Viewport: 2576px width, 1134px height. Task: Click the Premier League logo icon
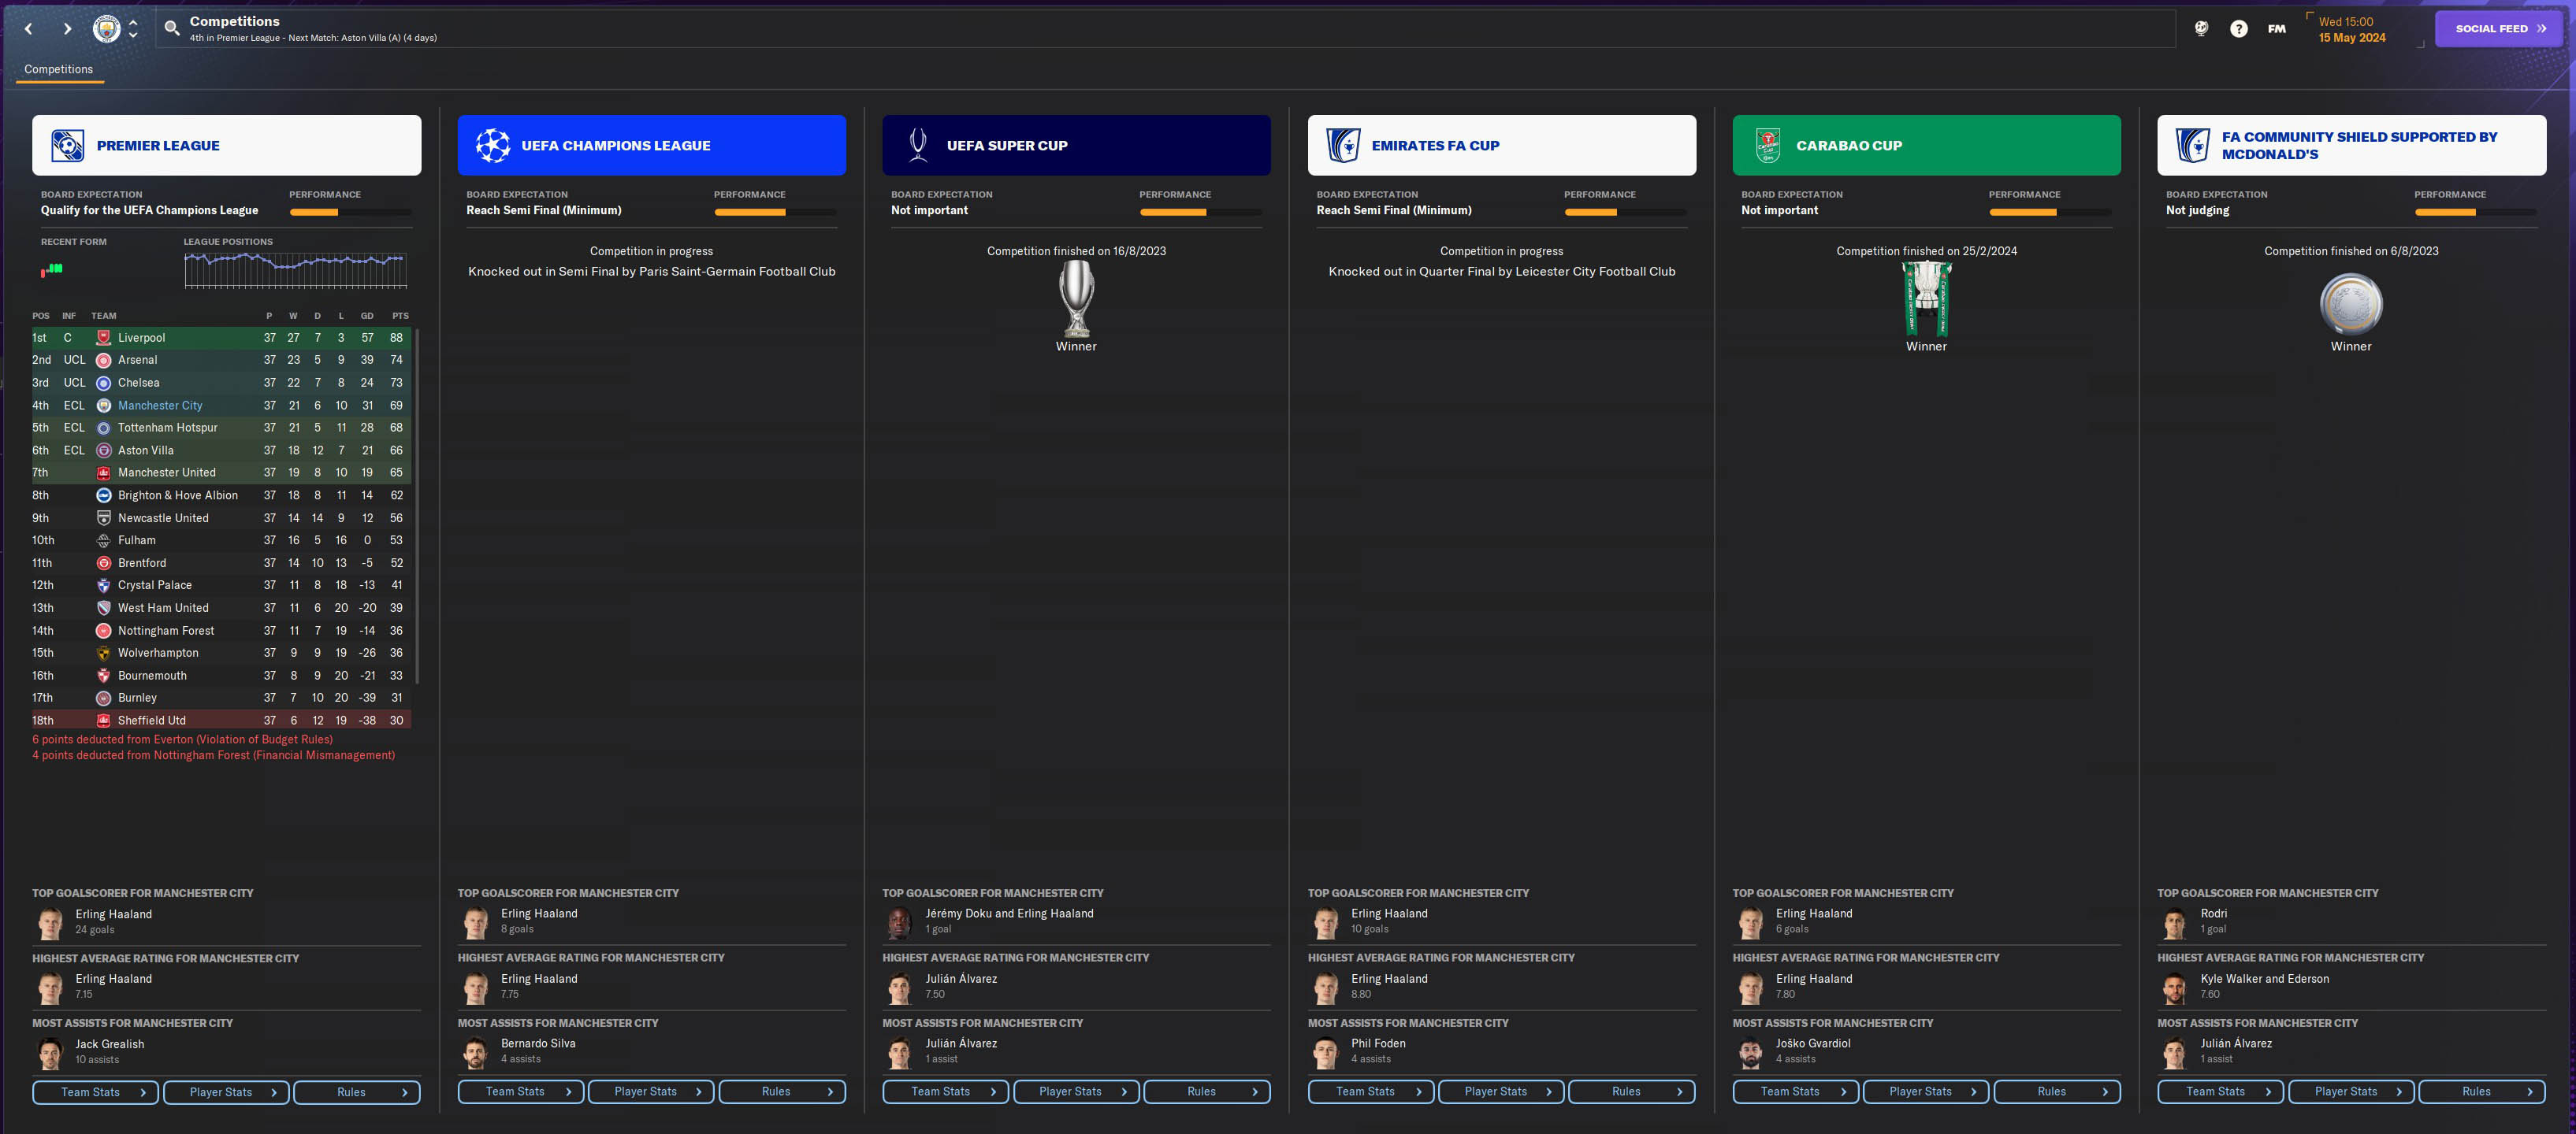tap(68, 145)
